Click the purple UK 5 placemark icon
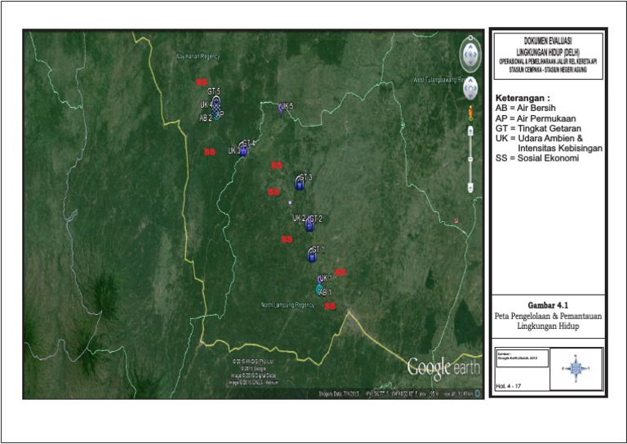The width and height of the screenshot is (627, 444). (x=281, y=109)
